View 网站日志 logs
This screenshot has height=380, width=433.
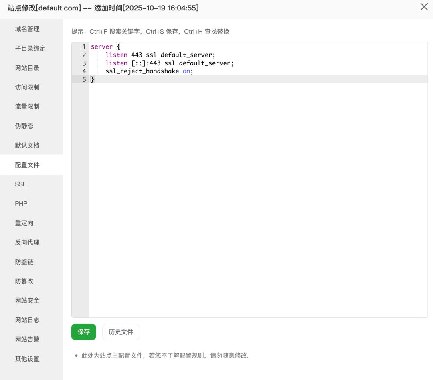pyautogui.click(x=27, y=320)
